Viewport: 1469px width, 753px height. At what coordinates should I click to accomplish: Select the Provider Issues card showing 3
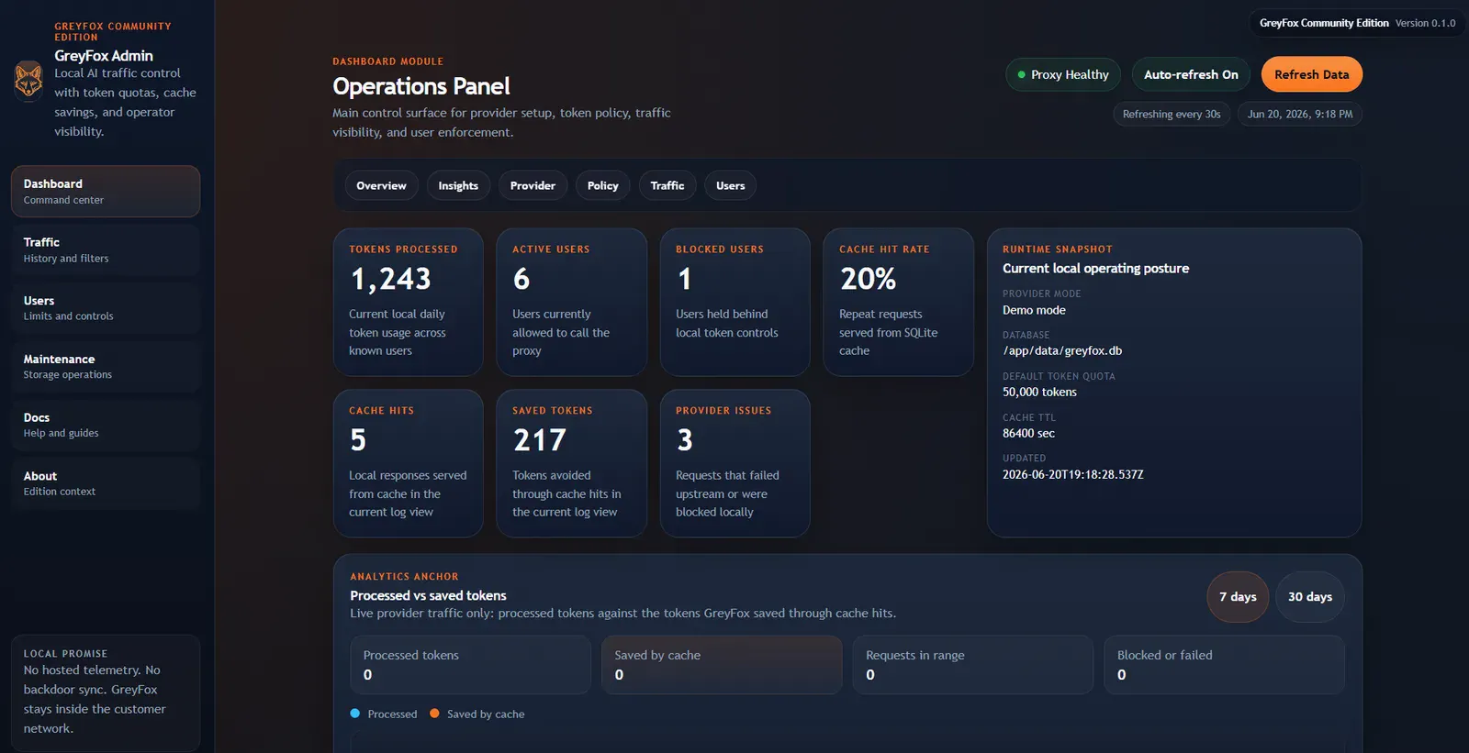pos(734,463)
